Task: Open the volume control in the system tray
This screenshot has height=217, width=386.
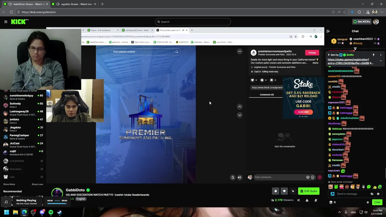Action: tap(366, 212)
